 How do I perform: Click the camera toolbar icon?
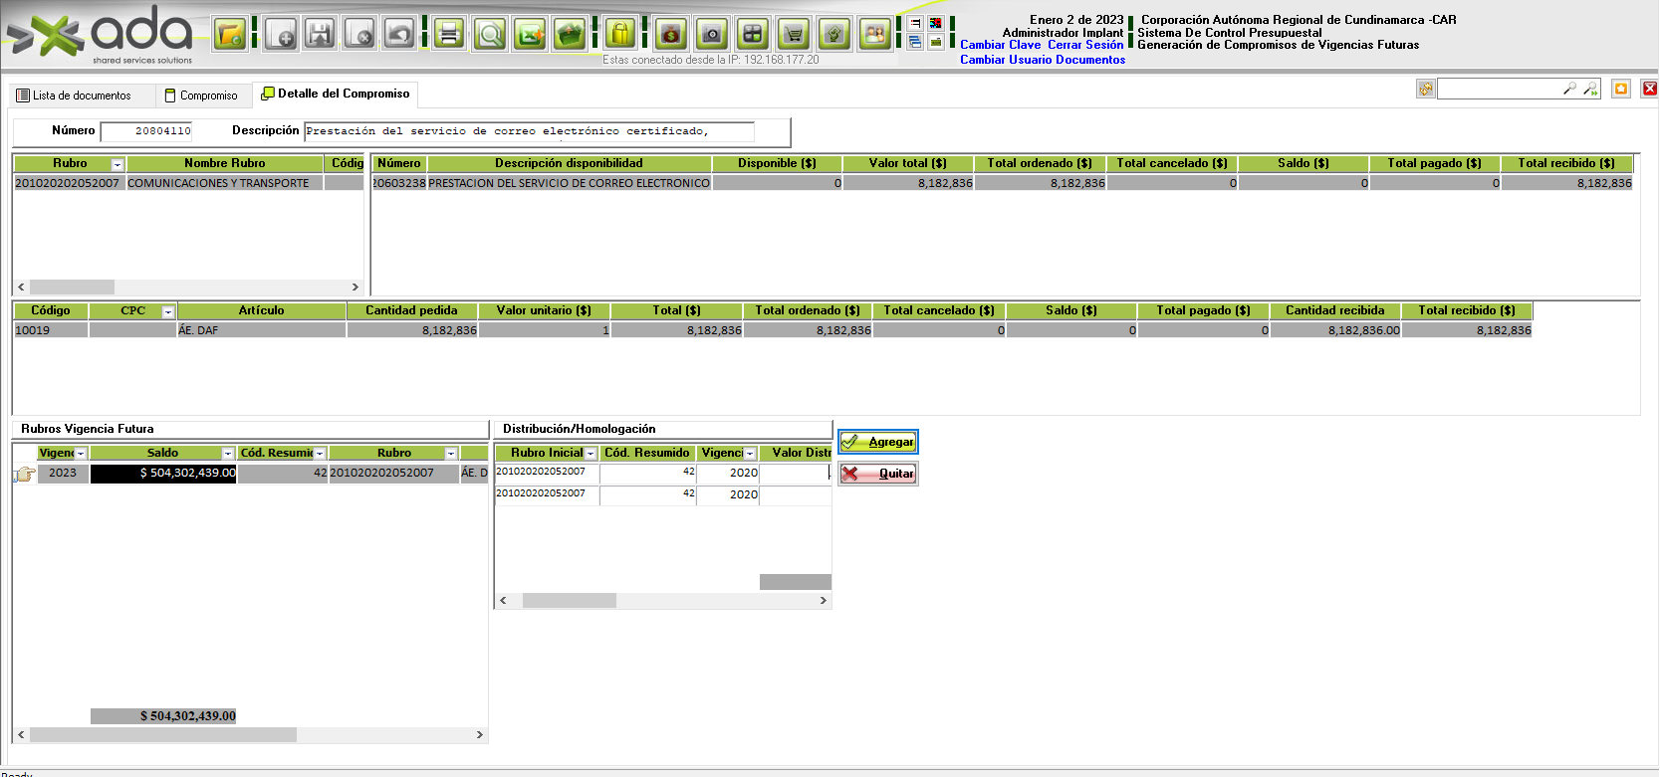click(712, 35)
